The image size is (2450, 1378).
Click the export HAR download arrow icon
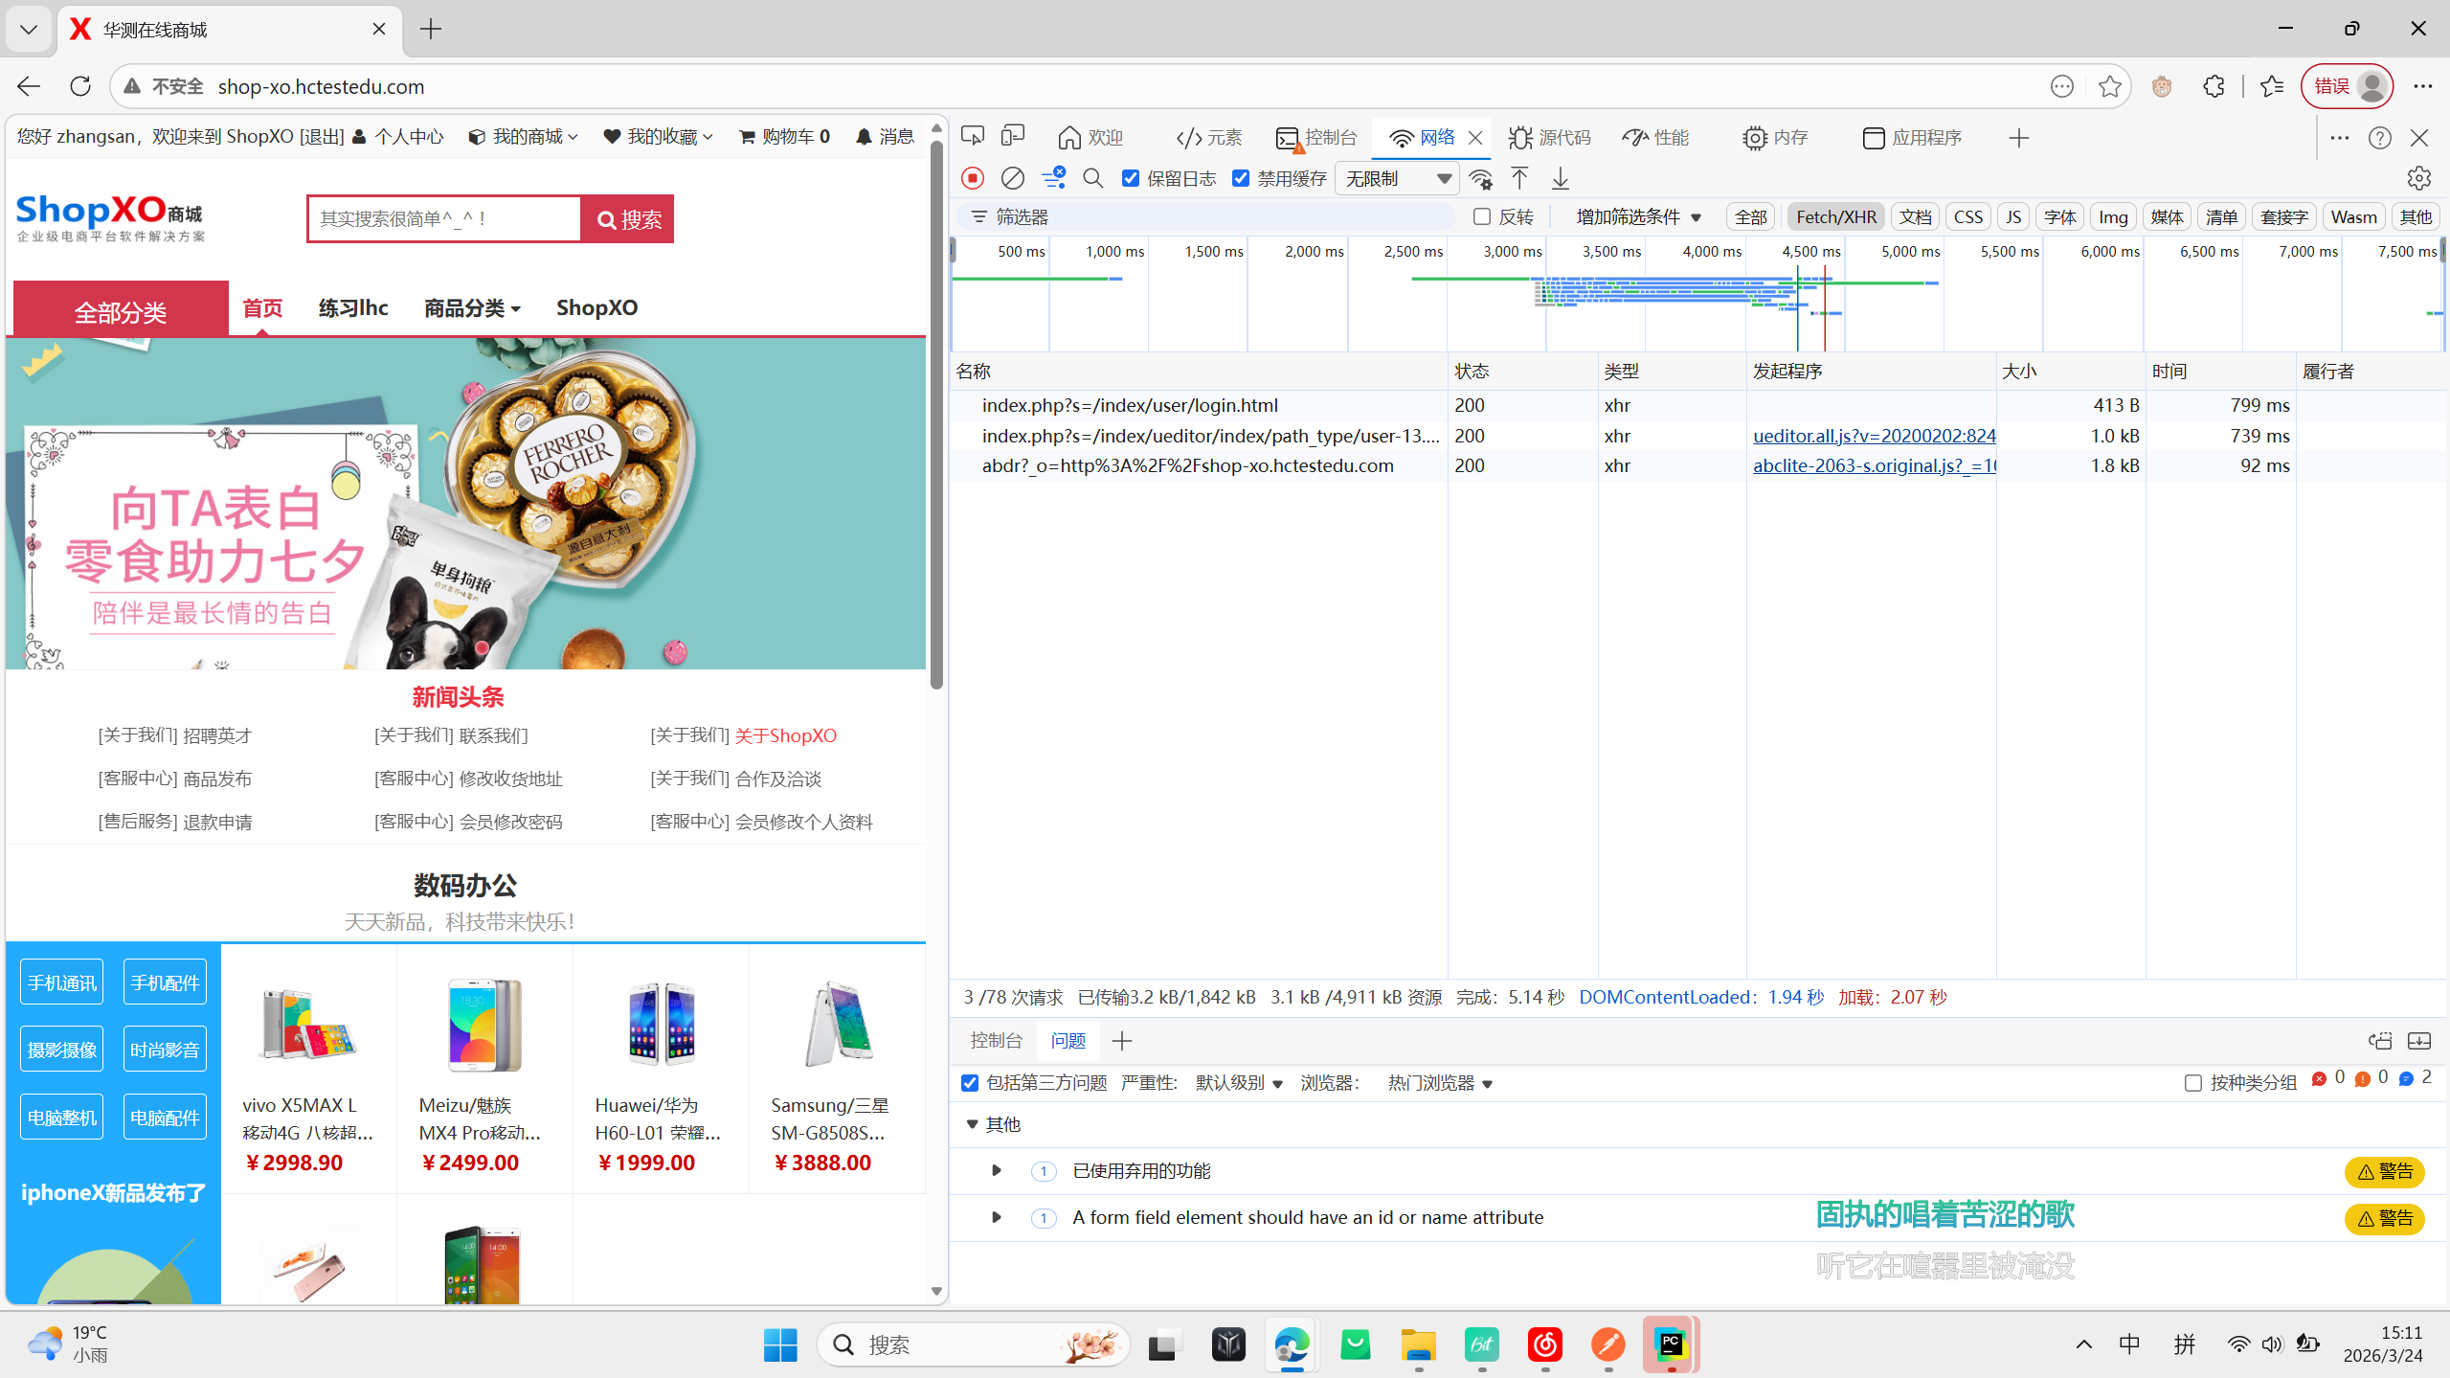tap(1561, 178)
